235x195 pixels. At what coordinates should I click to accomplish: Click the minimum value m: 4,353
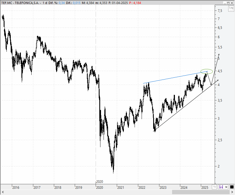point(101,3)
